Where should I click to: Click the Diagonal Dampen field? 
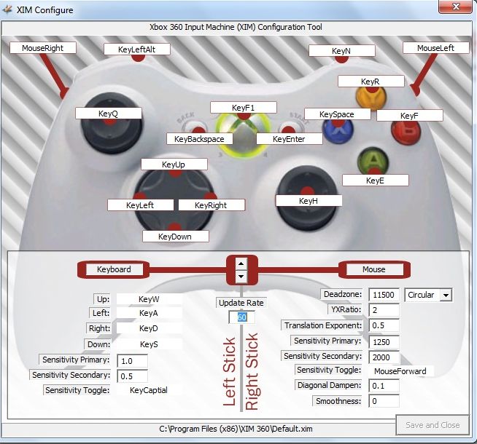pos(384,386)
